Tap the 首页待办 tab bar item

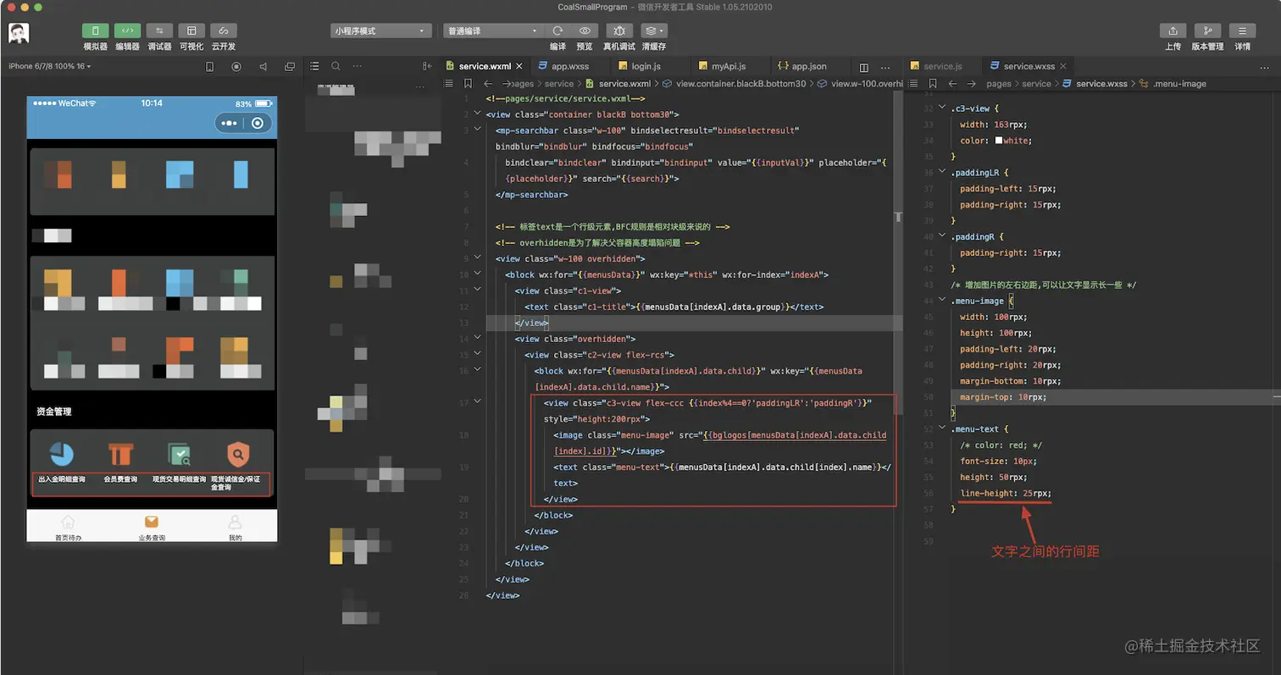coord(69,527)
